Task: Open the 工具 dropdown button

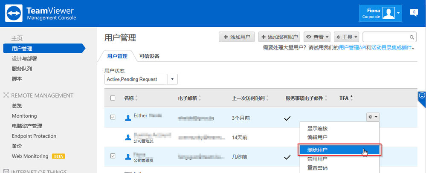Action: [x=346, y=37]
